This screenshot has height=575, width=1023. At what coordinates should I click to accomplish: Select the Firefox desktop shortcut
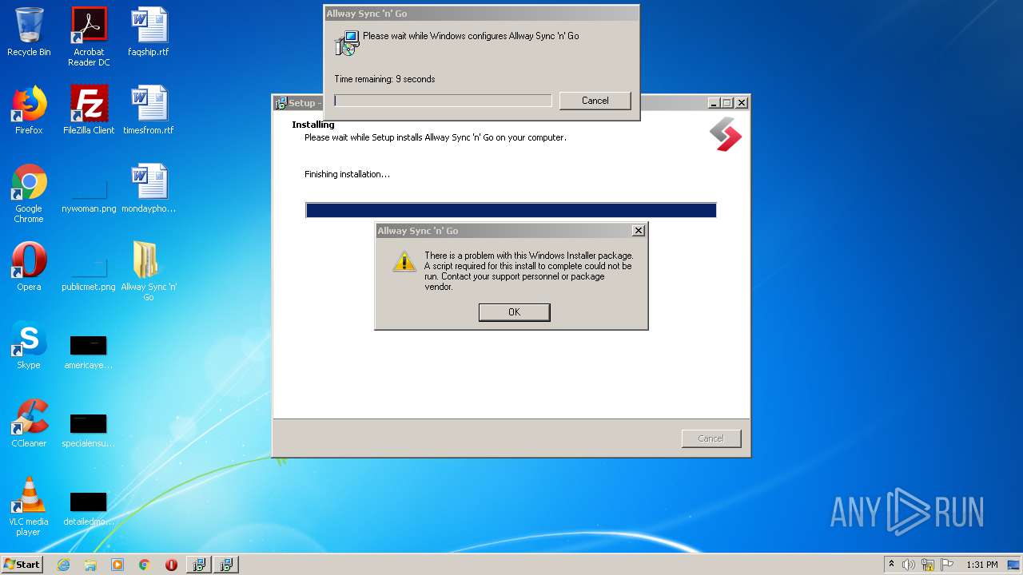[x=29, y=110]
